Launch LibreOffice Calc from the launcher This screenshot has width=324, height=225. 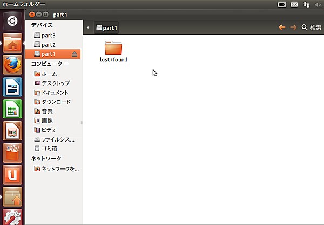12,109
